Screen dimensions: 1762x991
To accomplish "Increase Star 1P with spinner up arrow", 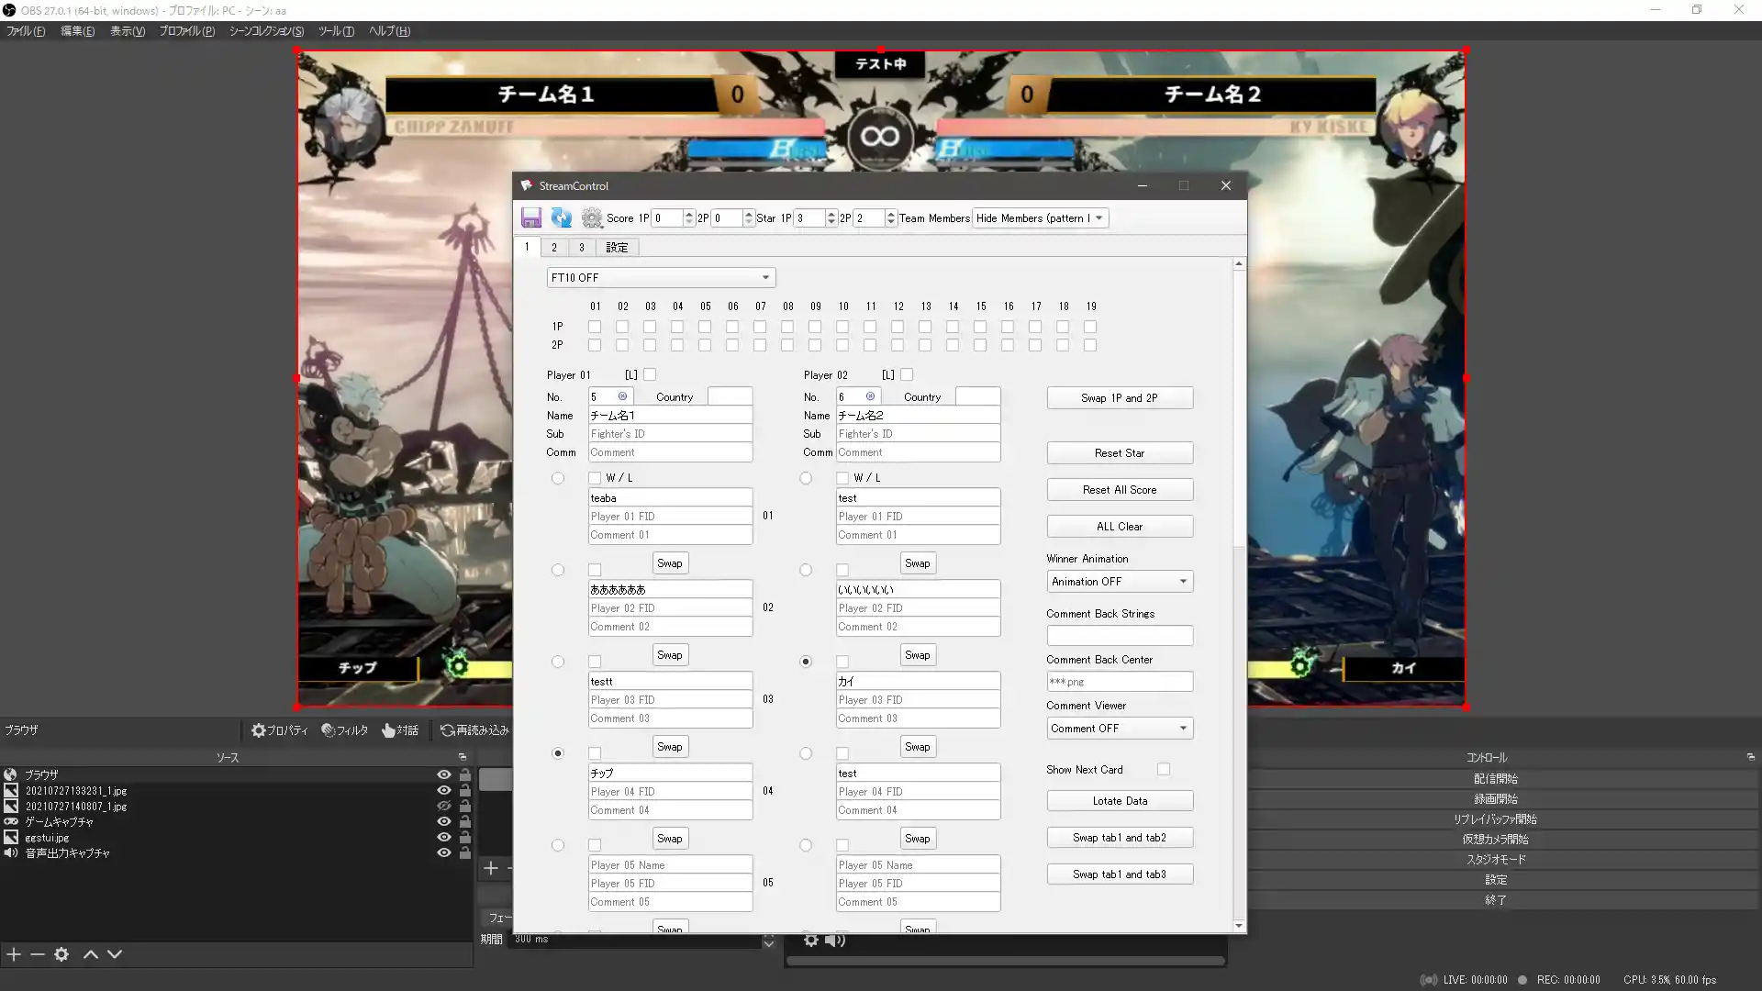I will pyautogui.click(x=831, y=214).
